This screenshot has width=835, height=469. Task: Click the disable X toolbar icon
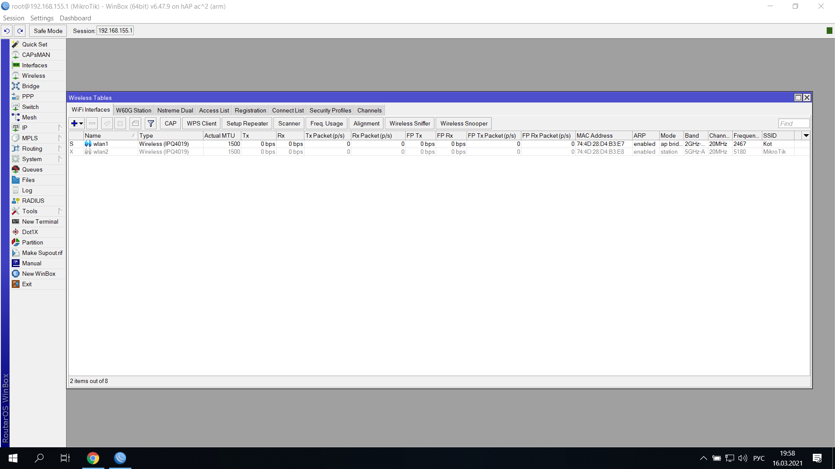click(120, 123)
